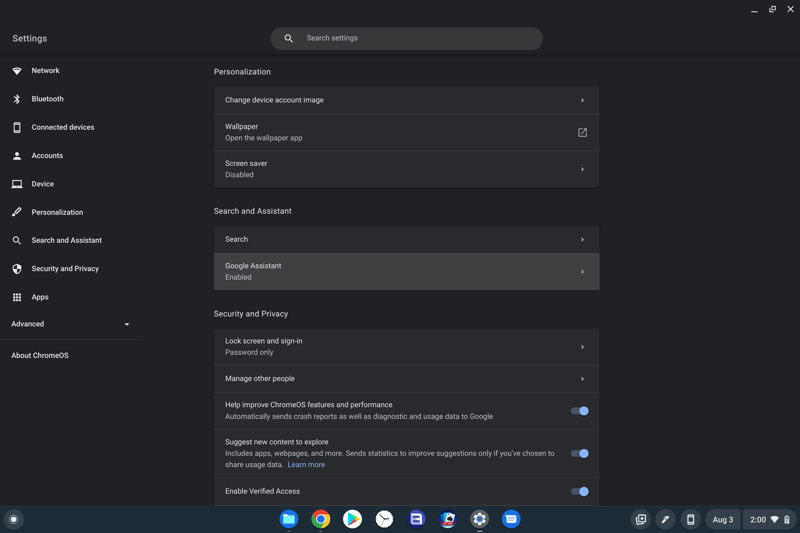Select Personalization in the sidebar menu
Viewport: 800px width, 533px height.
[x=57, y=212]
